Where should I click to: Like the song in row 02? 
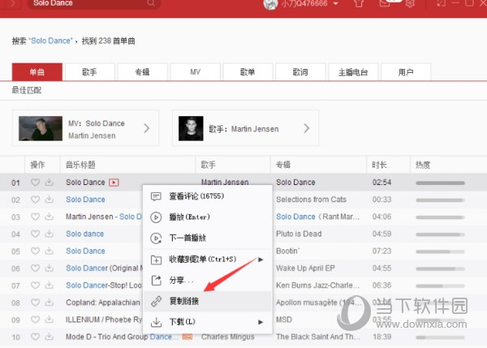(x=35, y=200)
